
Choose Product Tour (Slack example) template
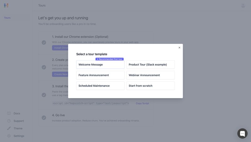pos(150,65)
